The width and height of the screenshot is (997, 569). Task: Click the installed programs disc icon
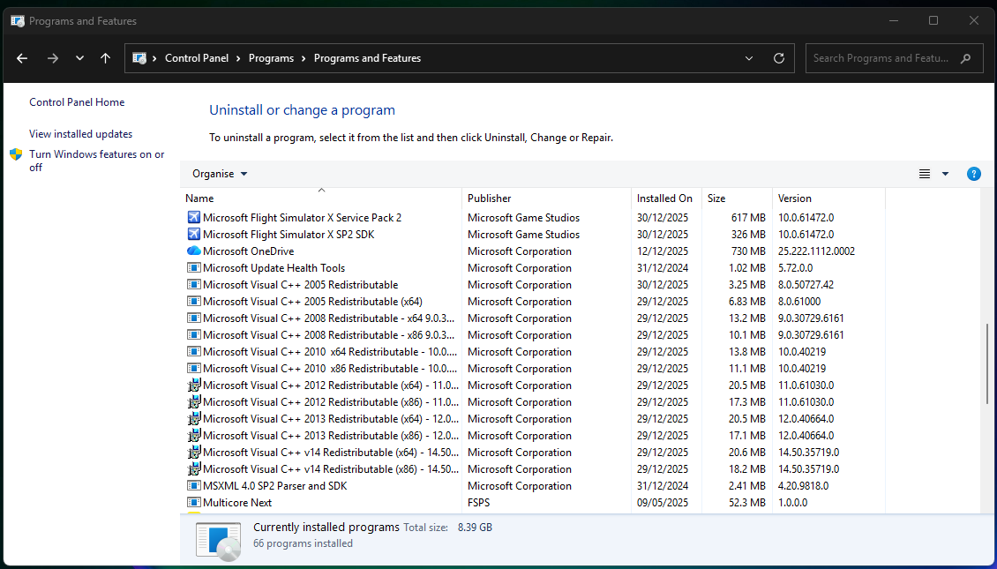point(218,541)
